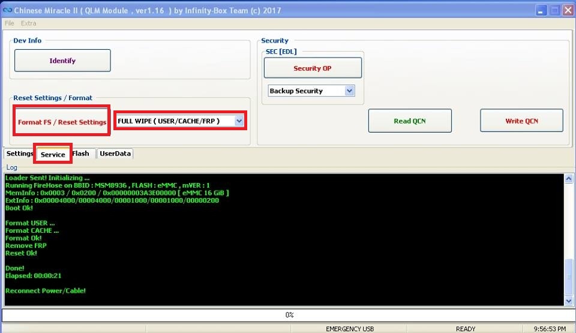Viewport: 576px width, 333px height.
Task: Click Format FS / Reset Settings button
Action: click(62, 122)
